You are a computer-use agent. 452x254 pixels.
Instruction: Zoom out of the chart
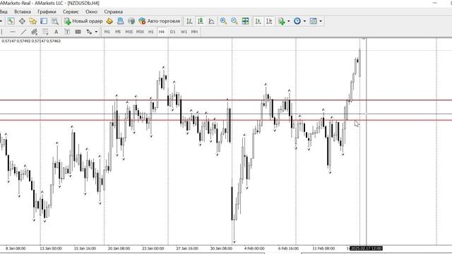[x=234, y=21]
